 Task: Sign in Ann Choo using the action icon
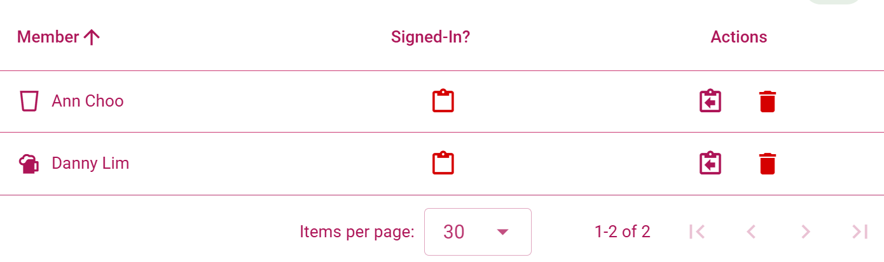[710, 102]
